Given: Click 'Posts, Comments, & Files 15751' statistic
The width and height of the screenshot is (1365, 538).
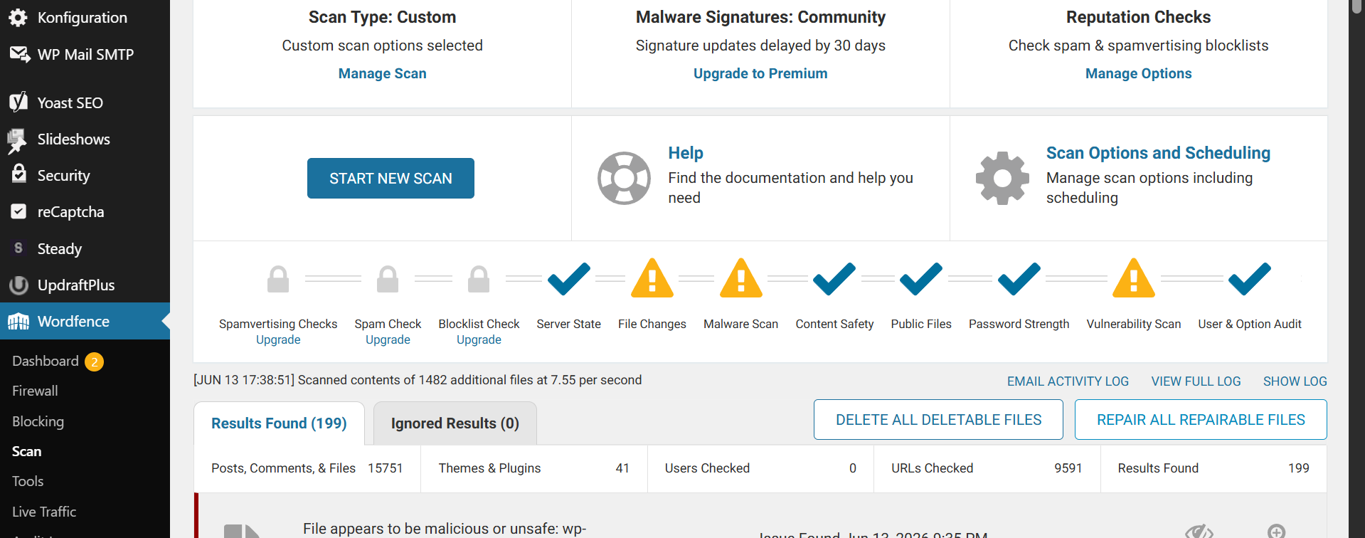Looking at the screenshot, I should [x=307, y=468].
